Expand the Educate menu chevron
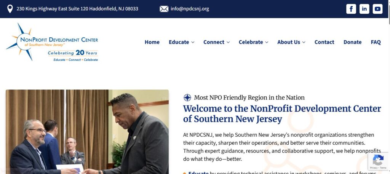 pos(193,42)
